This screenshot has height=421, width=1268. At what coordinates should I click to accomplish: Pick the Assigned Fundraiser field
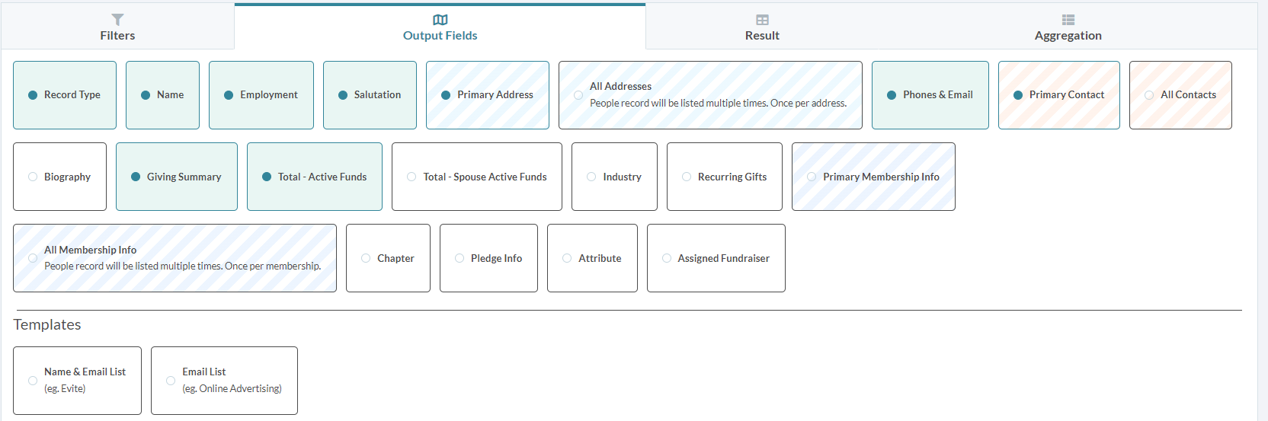point(716,258)
